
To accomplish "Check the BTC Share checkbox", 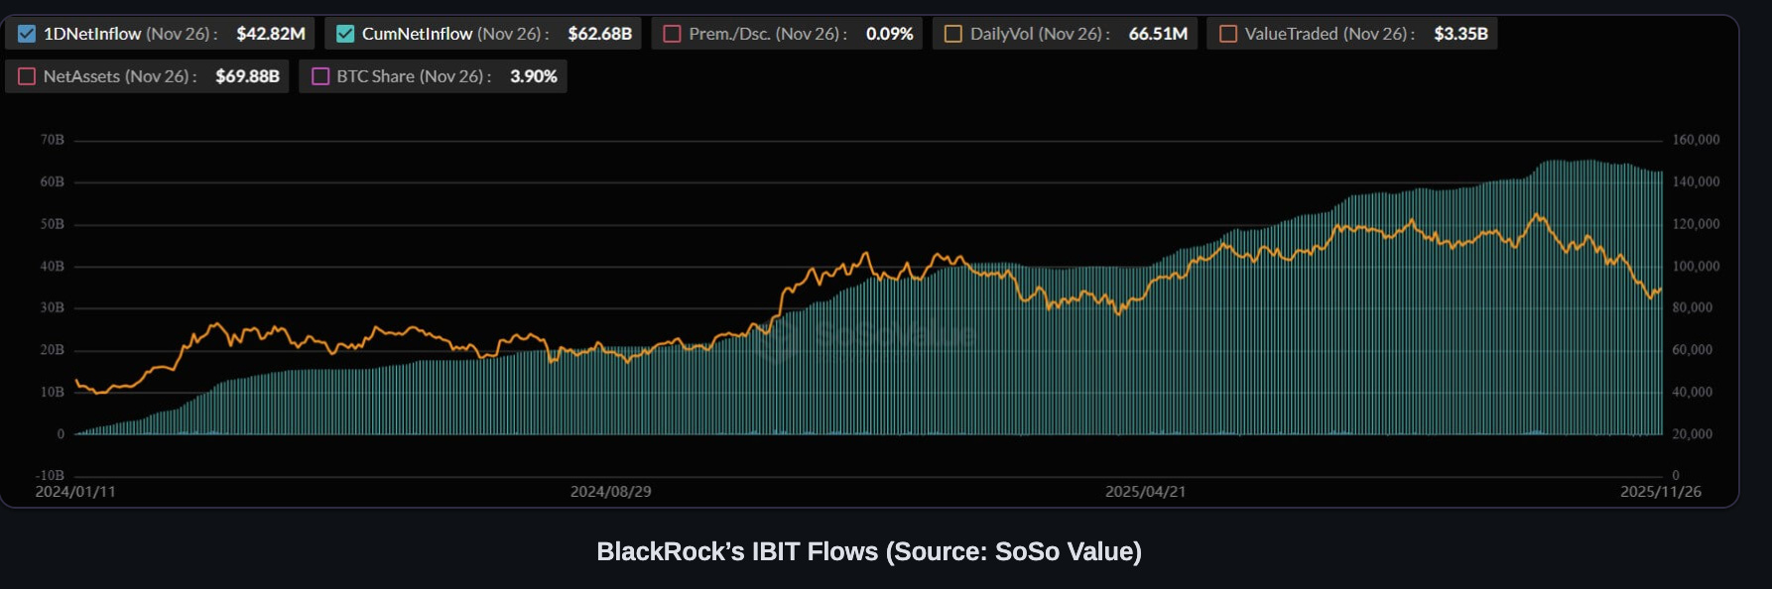I will (320, 76).
